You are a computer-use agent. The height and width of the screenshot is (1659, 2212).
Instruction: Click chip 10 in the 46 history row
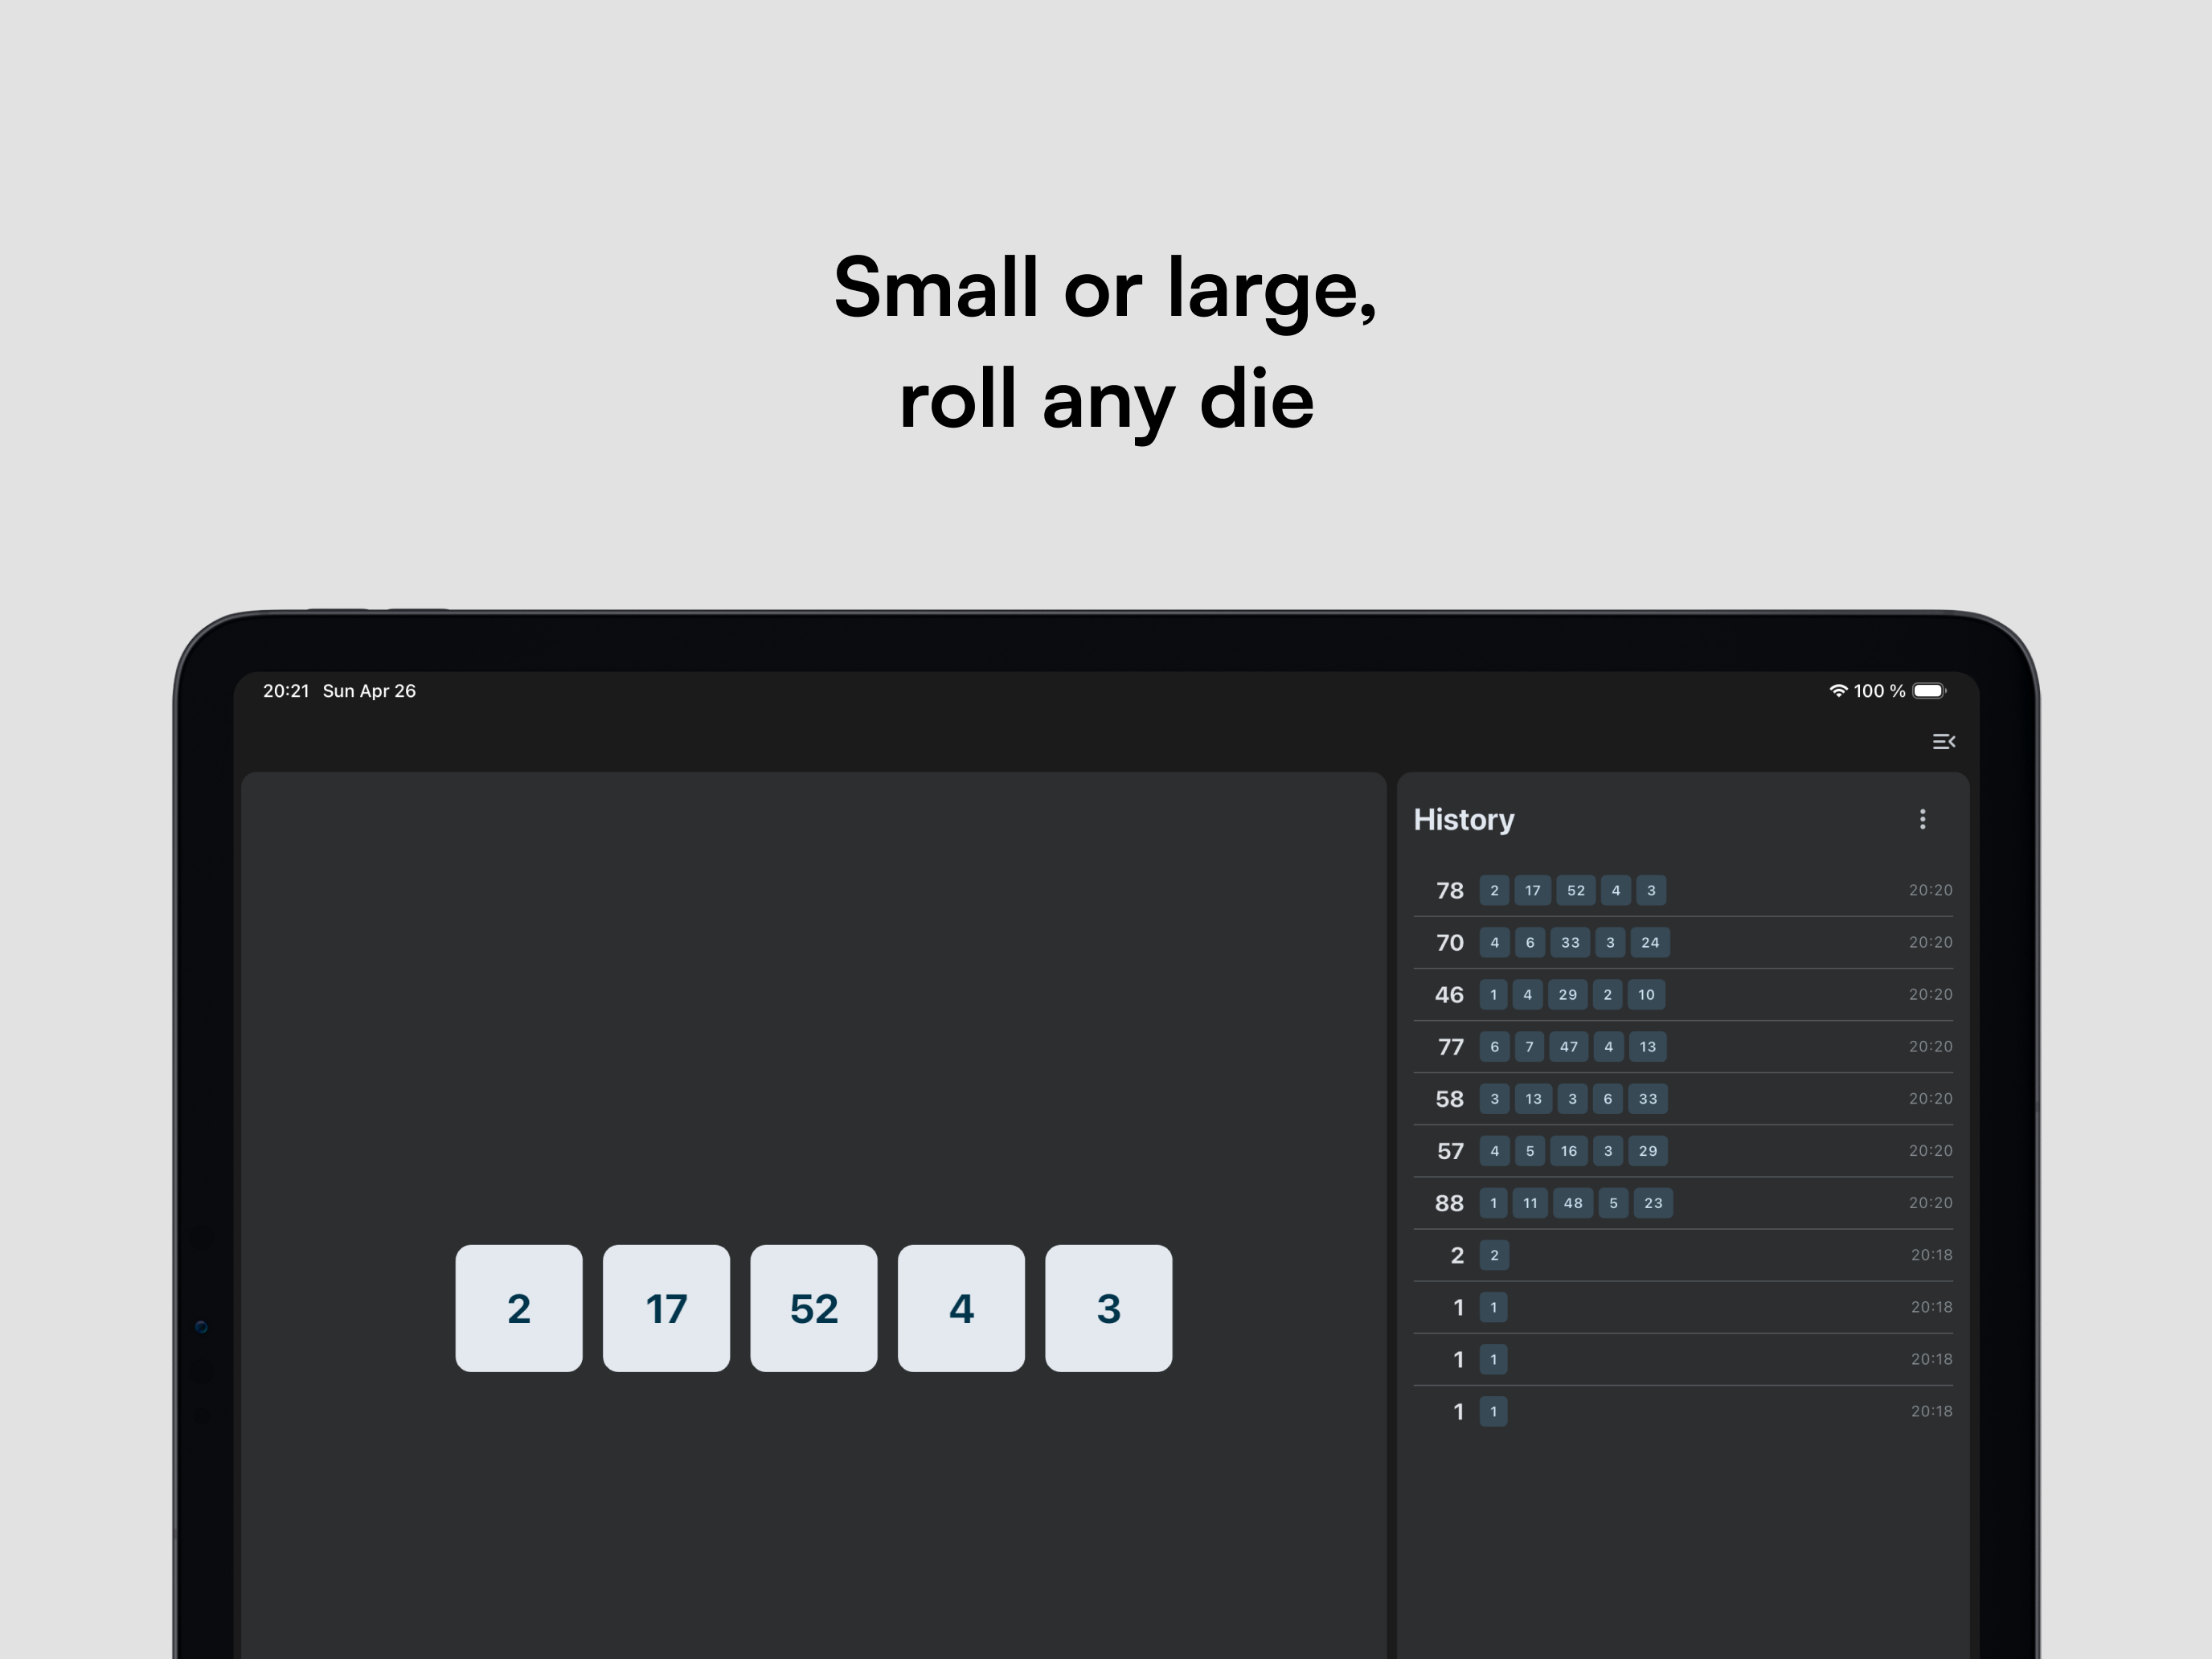tap(1646, 994)
